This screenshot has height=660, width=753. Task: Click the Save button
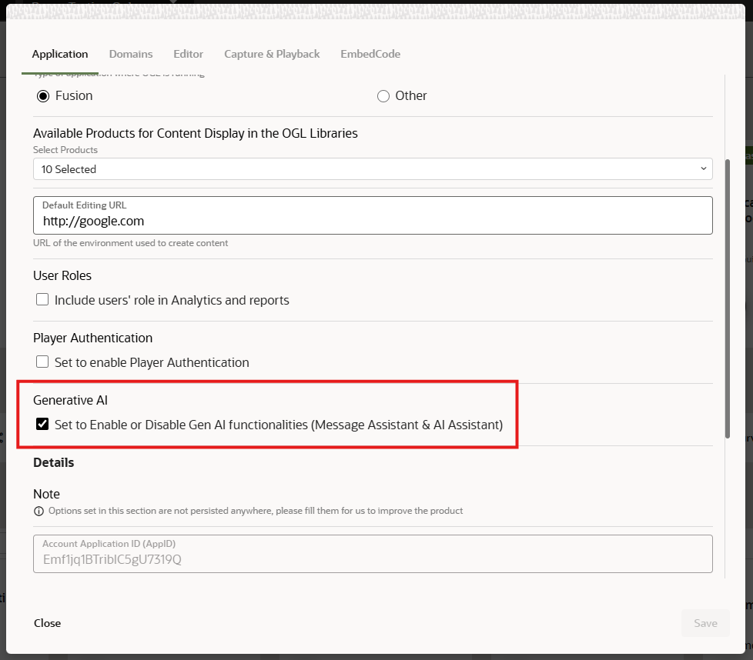[704, 623]
